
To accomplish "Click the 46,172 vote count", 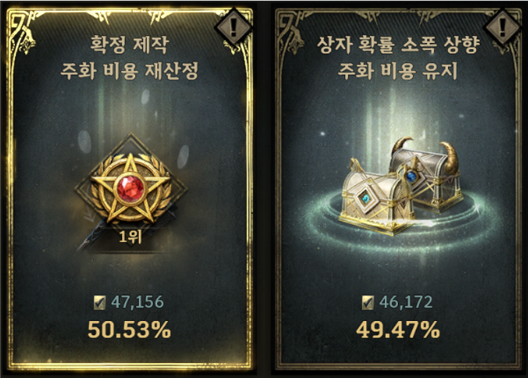I will pyautogui.click(x=406, y=302).
